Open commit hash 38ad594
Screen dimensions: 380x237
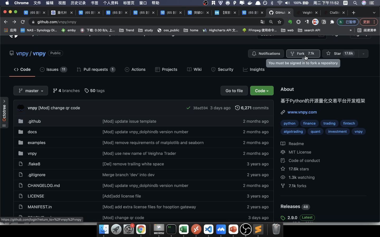point(200,108)
